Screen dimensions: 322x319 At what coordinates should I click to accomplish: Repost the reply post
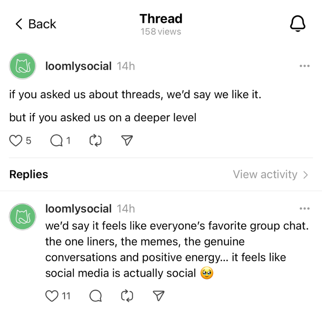pyautogui.click(x=127, y=296)
